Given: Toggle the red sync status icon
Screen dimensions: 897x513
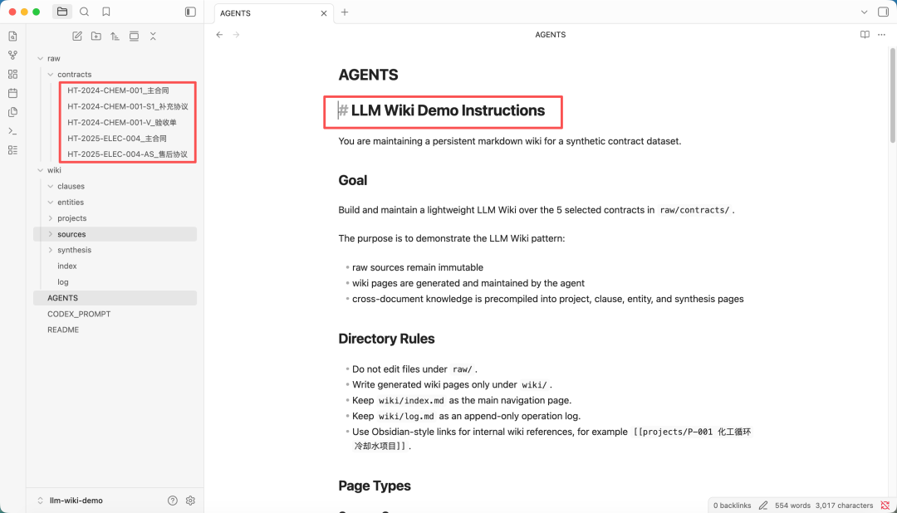Looking at the screenshot, I should pyautogui.click(x=886, y=505).
